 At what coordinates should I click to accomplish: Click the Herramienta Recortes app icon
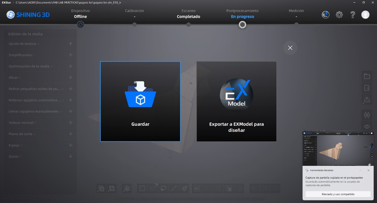(307, 170)
